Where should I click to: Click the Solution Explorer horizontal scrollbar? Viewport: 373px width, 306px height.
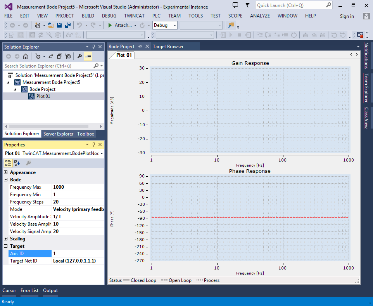pos(48,126)
